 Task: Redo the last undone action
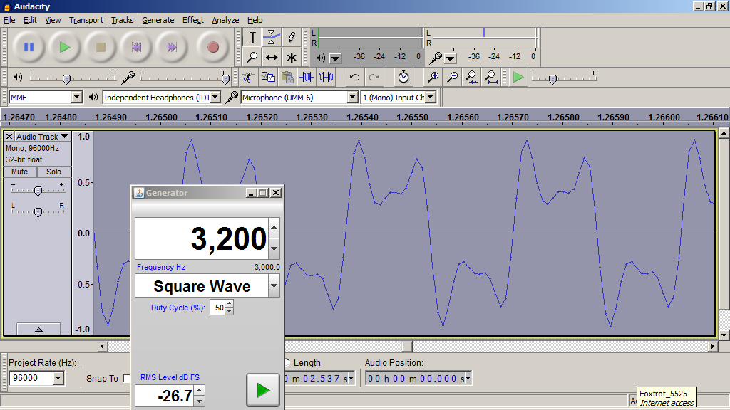tap(374, 77)
